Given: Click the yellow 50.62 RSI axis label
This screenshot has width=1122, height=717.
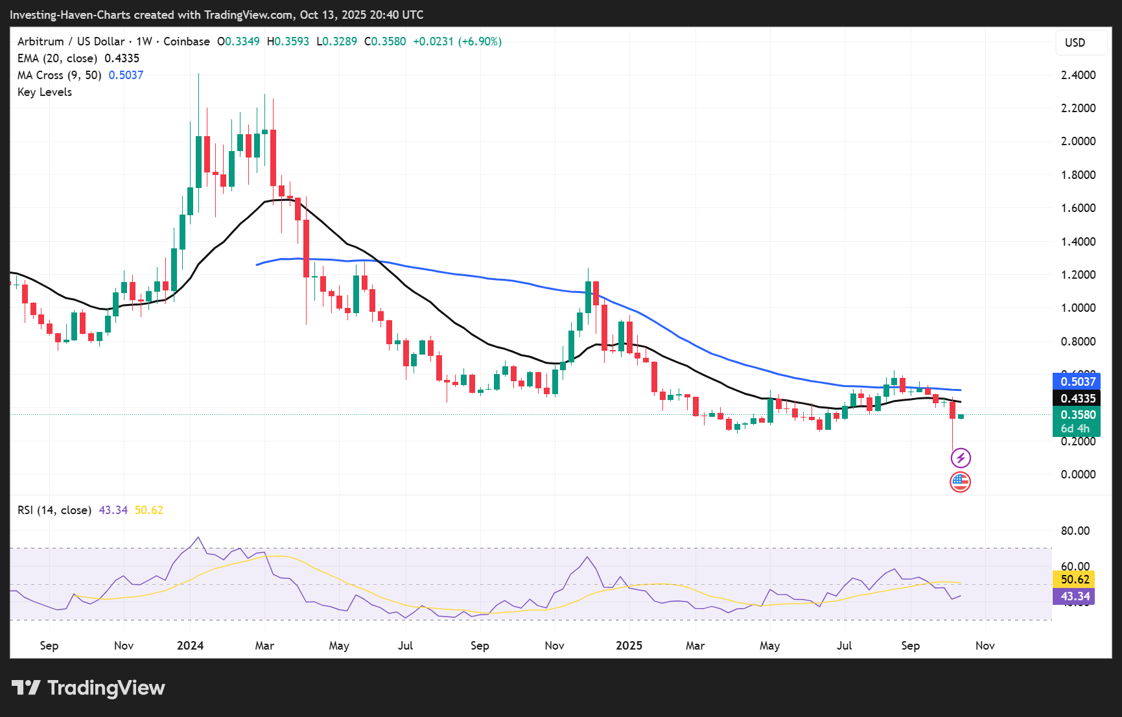Looking at the screenshot, I should (1075, 580).
